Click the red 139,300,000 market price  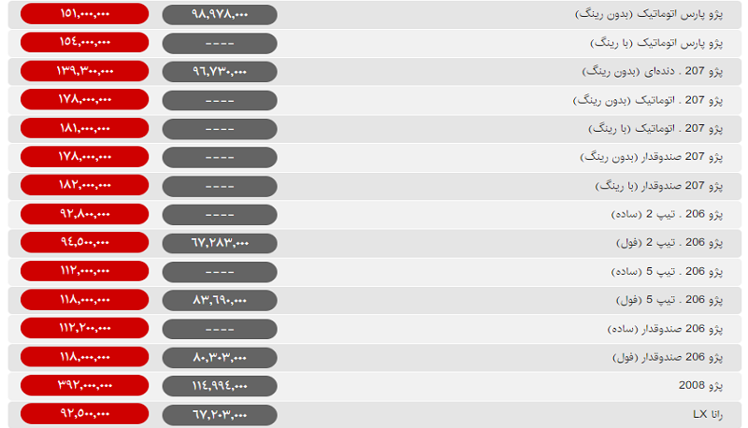click(84, 71)
